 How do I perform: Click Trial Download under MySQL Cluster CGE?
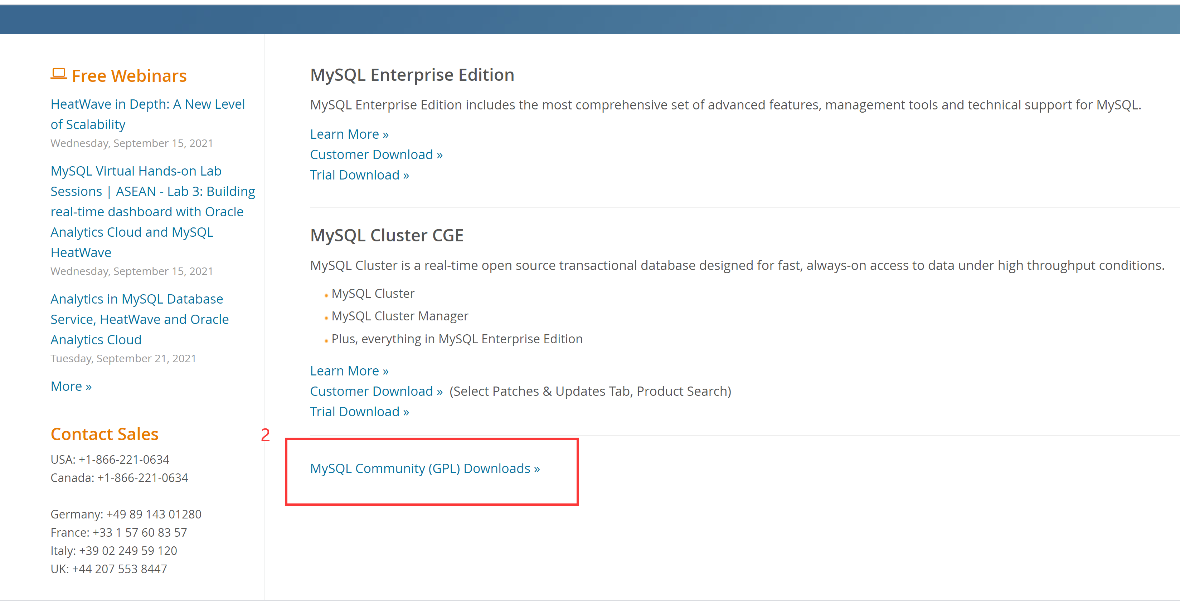tap(359, 412)
